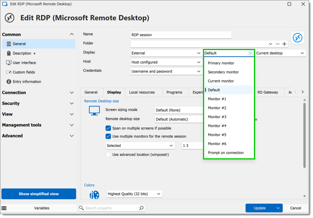Toggle Span on multiple screens if possible
The height and width of the screenshot is (218, 313).
click(x=108, y=128)
